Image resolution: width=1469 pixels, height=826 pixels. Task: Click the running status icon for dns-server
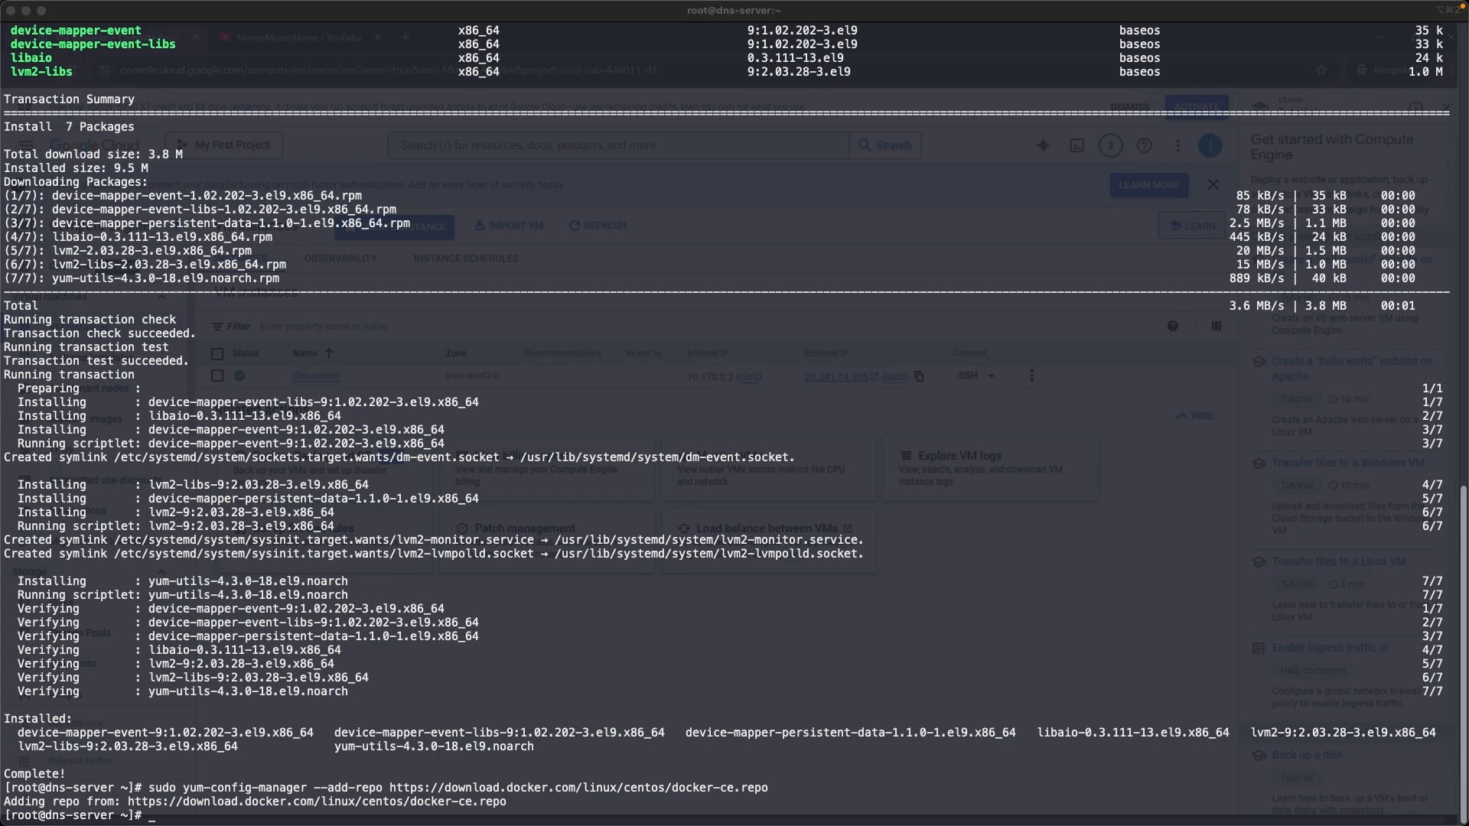point(239,376)
